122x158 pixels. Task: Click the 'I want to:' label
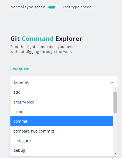pyautogui.click(x=20, y=69)
